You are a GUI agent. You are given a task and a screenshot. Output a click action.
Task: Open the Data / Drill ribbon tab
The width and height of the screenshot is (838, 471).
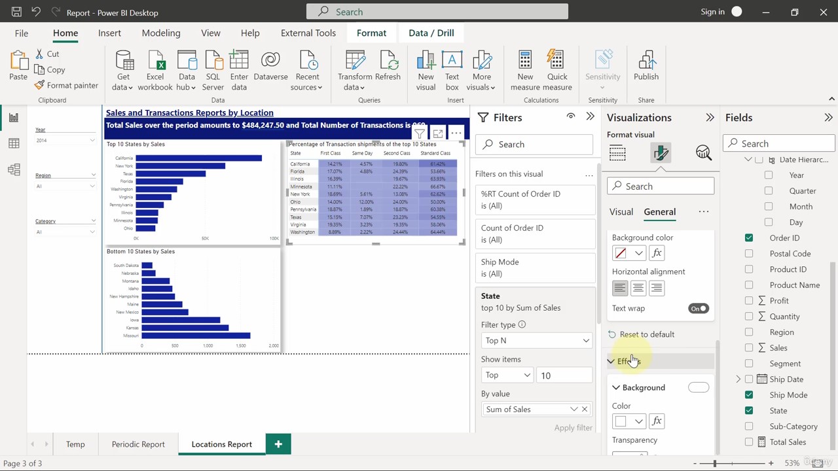431,33
